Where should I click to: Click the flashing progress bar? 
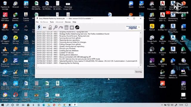(89, 75)
